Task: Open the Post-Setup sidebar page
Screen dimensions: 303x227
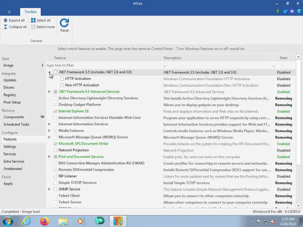Action: (23, 102)
